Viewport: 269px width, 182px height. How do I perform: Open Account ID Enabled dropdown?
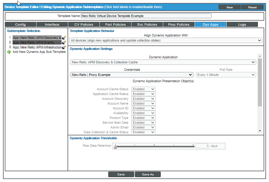tap(143, 108)
